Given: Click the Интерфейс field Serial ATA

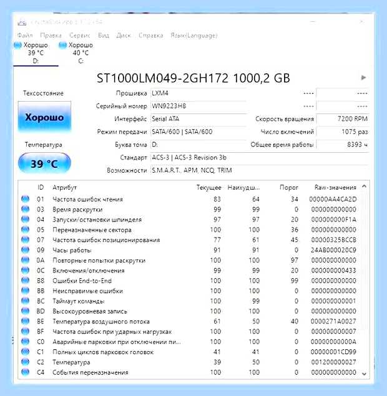Looking at the screenshot, I should tap(198, 119).
